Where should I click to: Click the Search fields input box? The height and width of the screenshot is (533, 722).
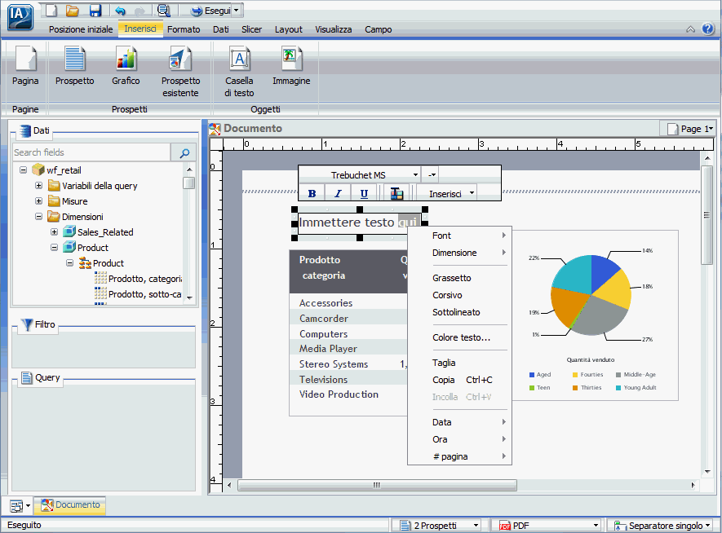pos(91,152)
